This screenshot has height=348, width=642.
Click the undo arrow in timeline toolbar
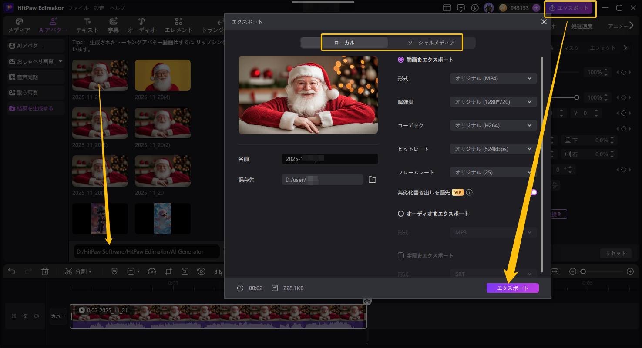click(12, 271)
